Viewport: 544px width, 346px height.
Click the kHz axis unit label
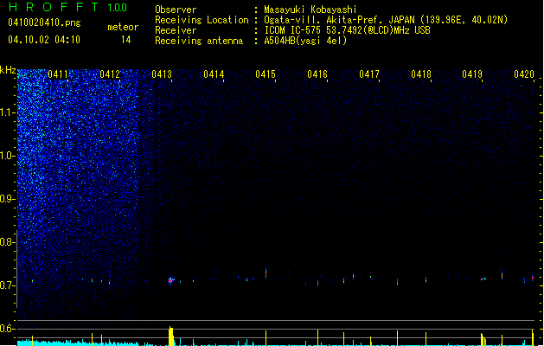pos(8,70)
